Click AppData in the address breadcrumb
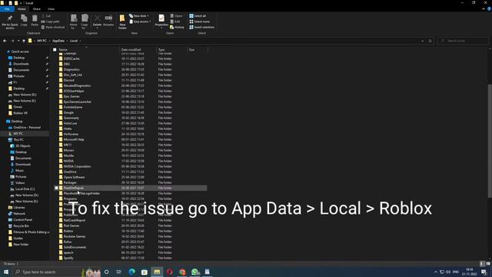The height and width of the screenshot is (277, 492). click(x=58, y=41)
